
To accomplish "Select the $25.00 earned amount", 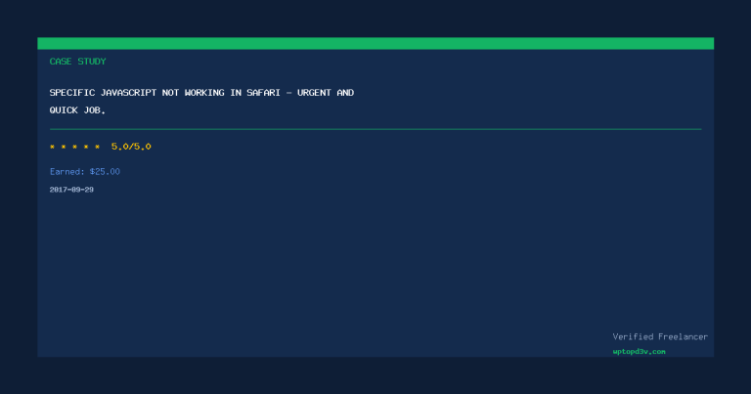I will (105, 172).
